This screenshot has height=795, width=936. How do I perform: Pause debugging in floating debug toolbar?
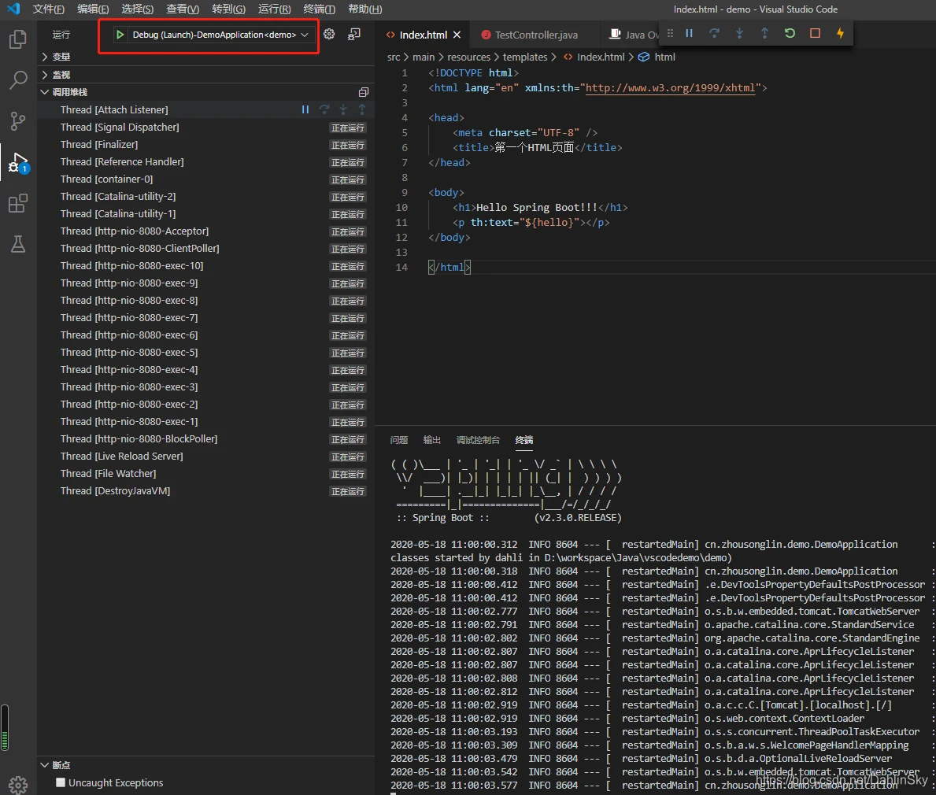click(689, 33)
